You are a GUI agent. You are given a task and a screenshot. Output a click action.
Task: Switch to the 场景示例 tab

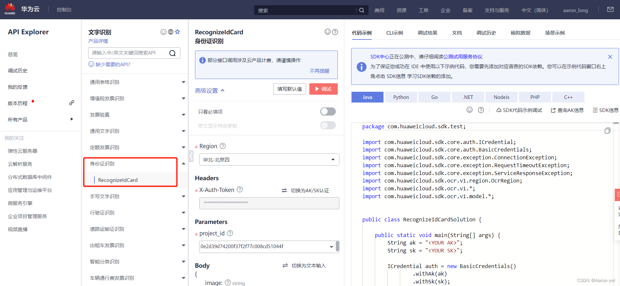[555, 33]
